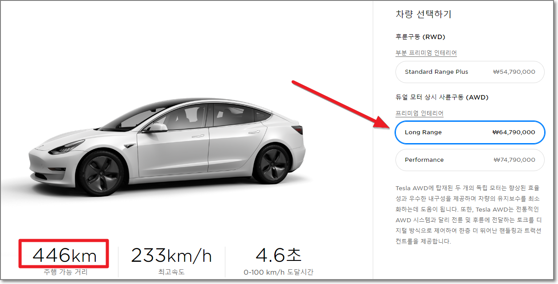The height and width of the screenshot is (284, 558).
Task: Choose the Long Range model
Action: point(470,132)
